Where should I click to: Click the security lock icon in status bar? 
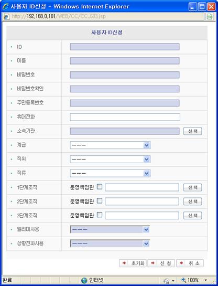[x=166, y=281]
